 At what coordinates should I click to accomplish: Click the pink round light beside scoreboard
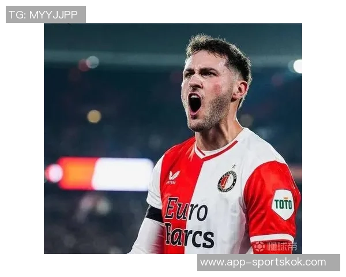click(x=54, y=173)
